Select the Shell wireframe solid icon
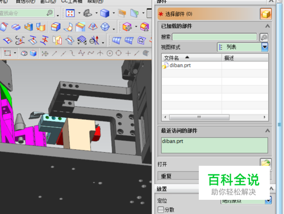284x214 pixels. pyautogui.click(x=105, y=27)
